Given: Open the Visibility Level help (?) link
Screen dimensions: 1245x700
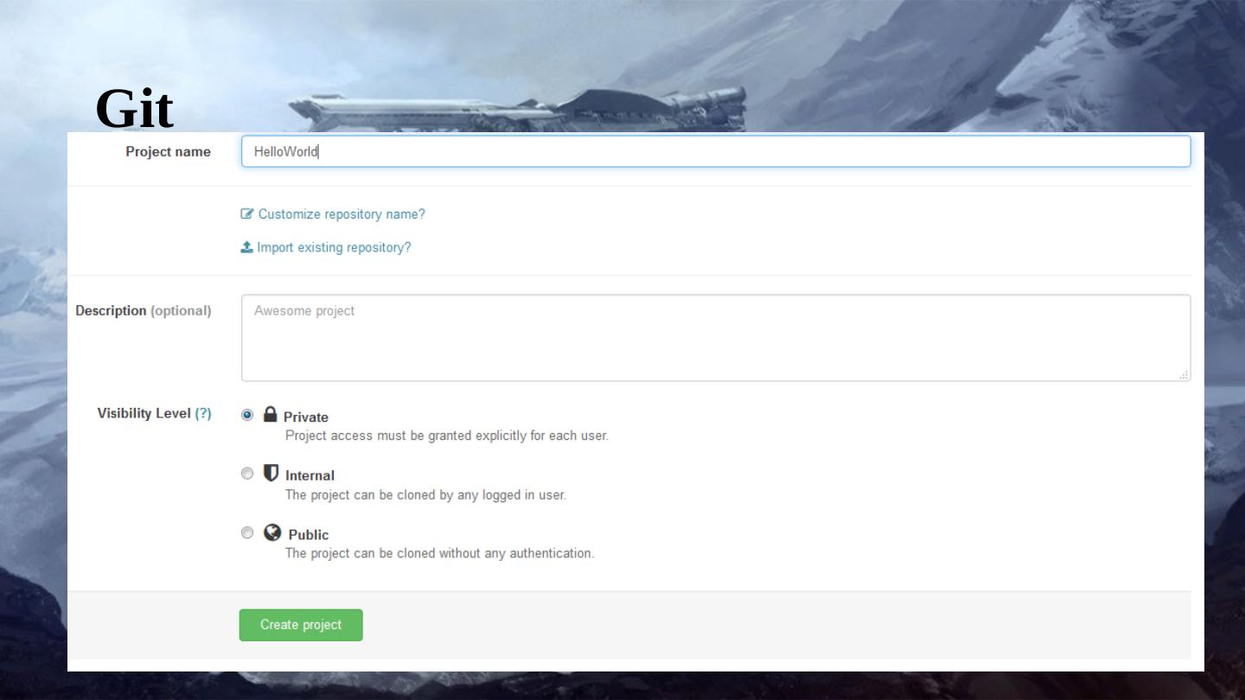Looking at the screenshot, I should click(203, 413).
